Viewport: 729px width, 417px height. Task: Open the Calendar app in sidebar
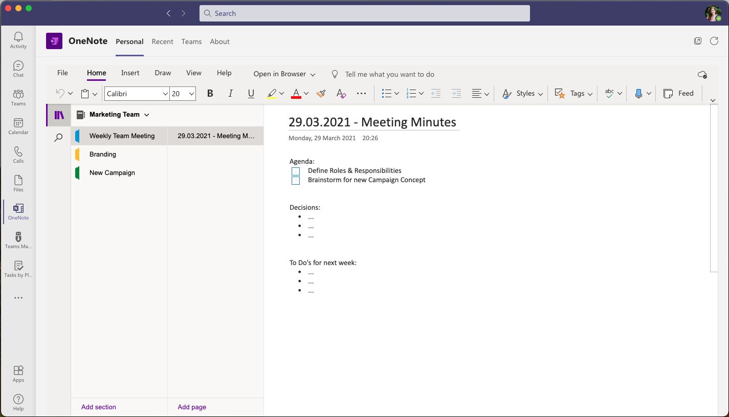click(x=18, y=126)
